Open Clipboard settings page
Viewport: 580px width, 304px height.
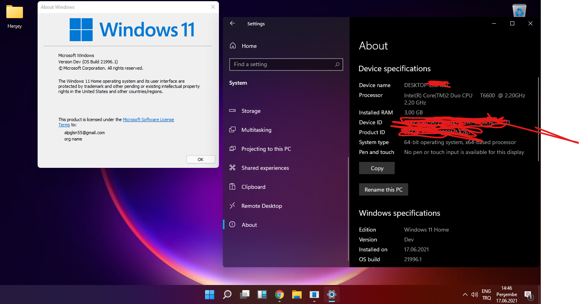285,187
